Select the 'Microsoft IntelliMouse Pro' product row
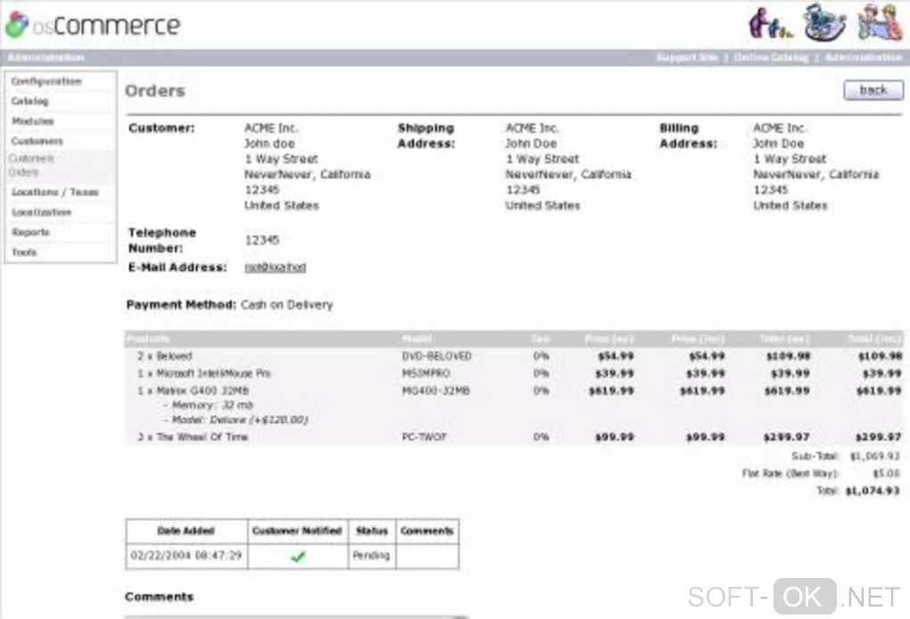The width and height of the screenshot is (910, 619). [x=514, y=374]
